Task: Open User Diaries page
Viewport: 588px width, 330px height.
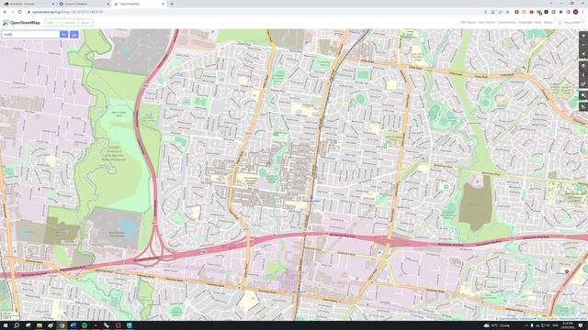Action: [x=486, y=22]
